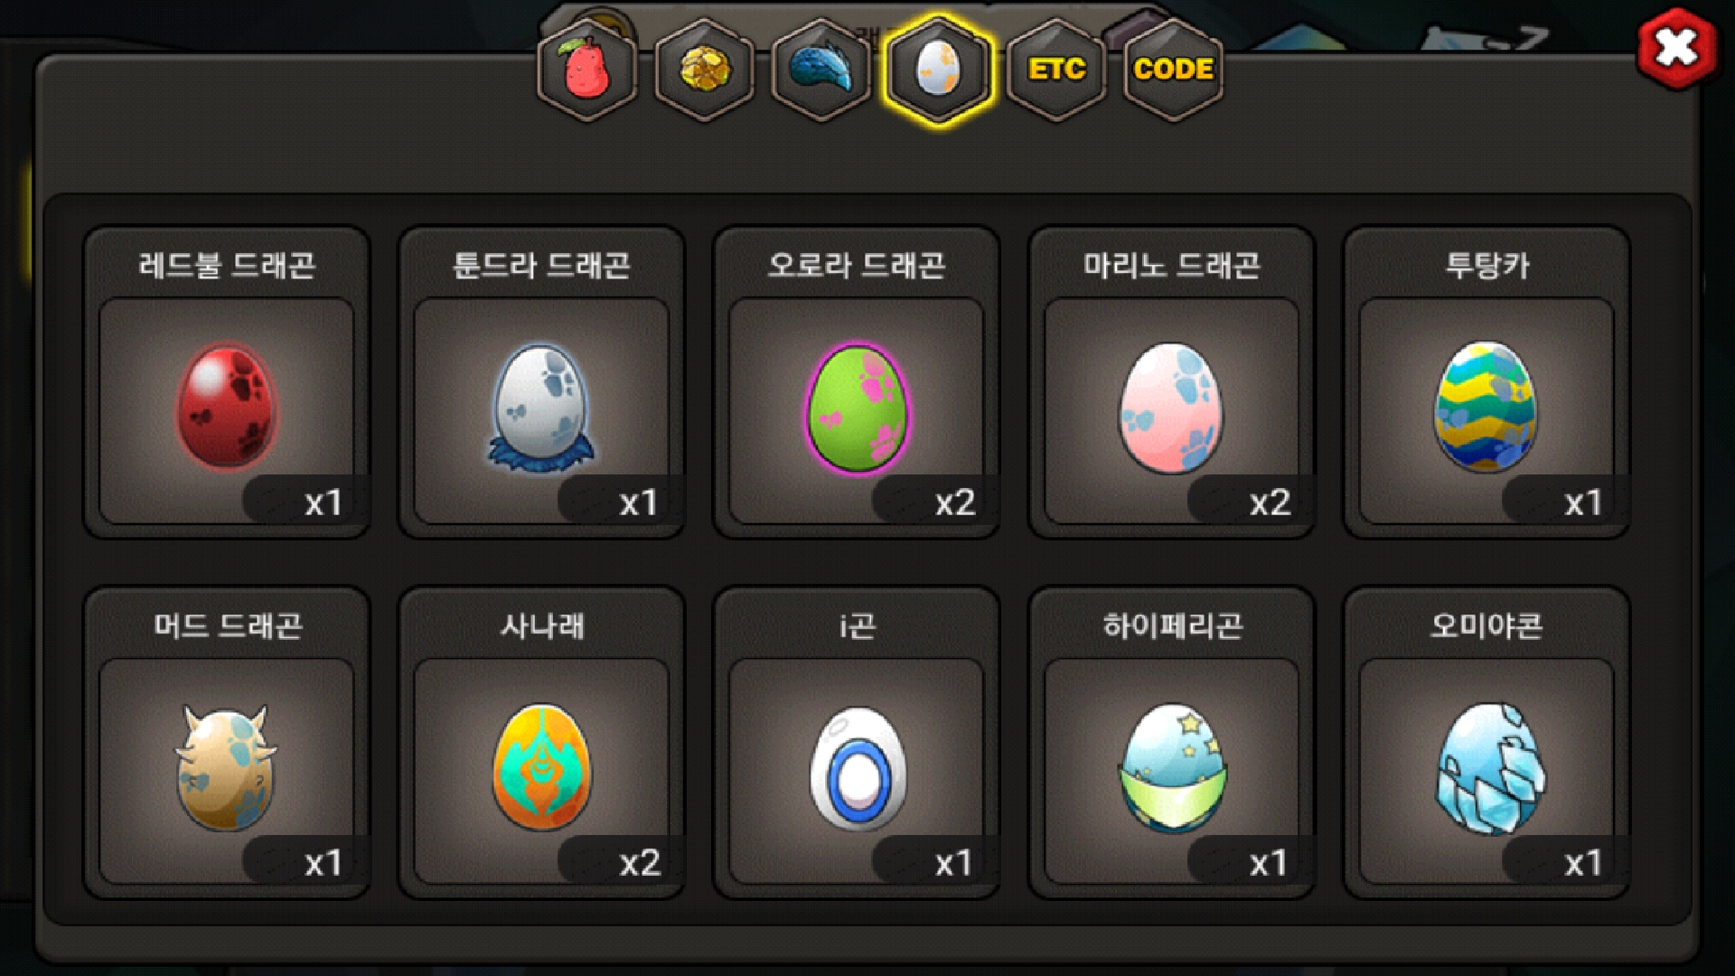Switch to the ETC tab
The image size is (1735, 976).
click(1056, 70)
